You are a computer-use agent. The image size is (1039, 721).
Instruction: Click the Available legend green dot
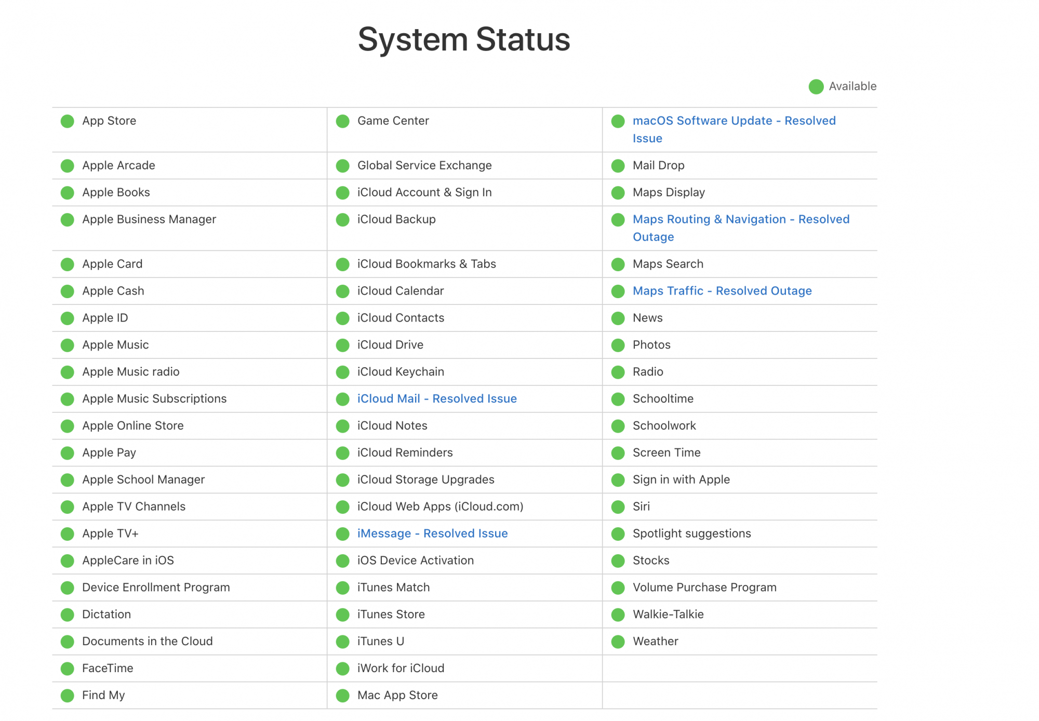[816, 87]
